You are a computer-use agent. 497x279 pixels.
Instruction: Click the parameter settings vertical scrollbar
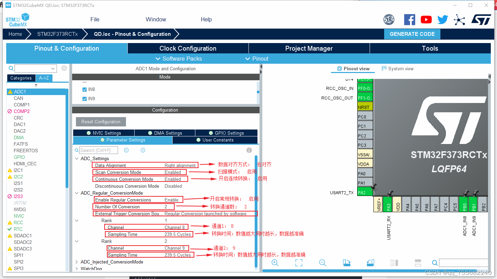[256, 211]
